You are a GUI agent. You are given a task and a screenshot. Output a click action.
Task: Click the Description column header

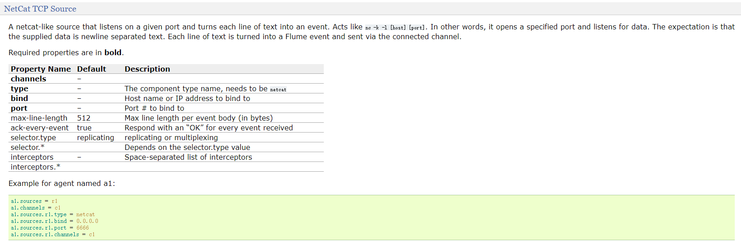point(147,69)
